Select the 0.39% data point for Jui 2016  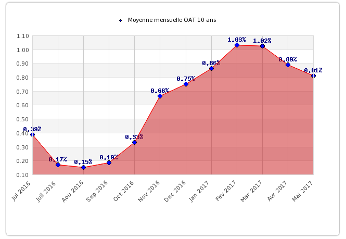(x=32, y=134)
